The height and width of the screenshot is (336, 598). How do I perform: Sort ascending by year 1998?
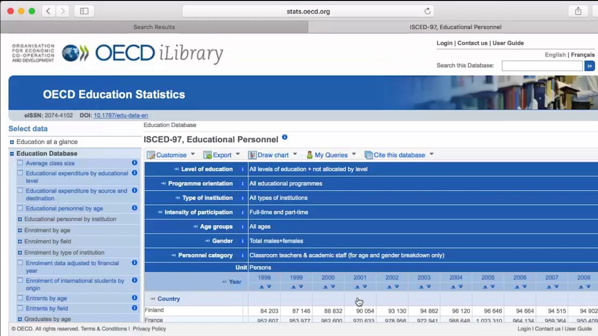point(261,287)
